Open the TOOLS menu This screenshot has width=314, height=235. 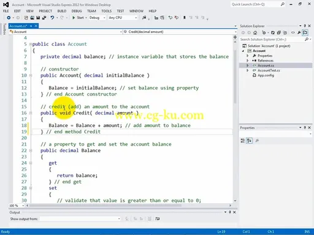click(x=107, y=11)
